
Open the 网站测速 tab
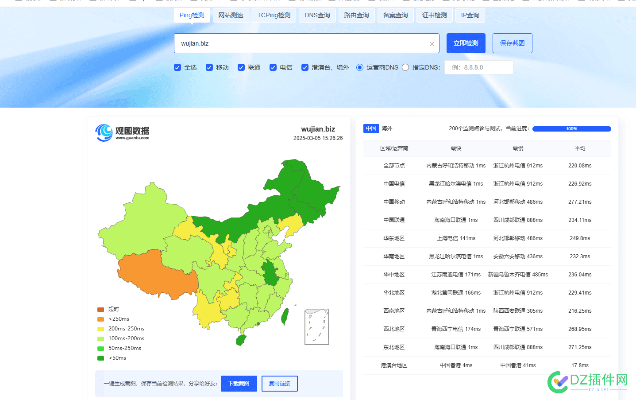pyautogui.click(x=231, y=15)
